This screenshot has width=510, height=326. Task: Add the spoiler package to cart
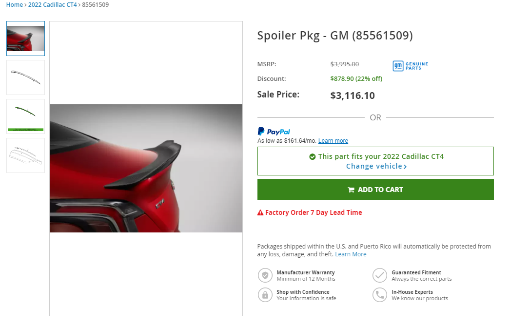(375, 190)
